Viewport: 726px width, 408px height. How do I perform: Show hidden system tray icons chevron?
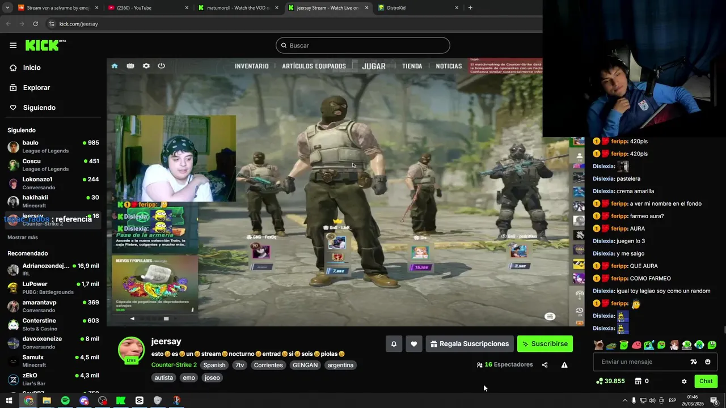click(625, 401)
